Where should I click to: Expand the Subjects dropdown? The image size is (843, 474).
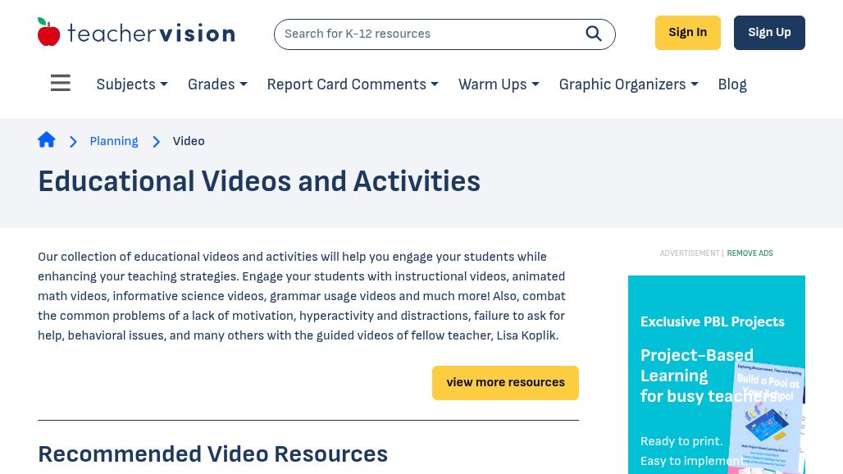pos(131,84)
